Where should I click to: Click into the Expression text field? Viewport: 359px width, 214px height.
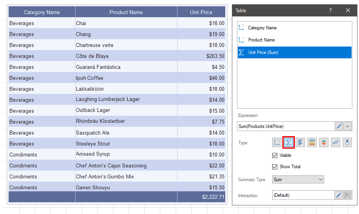click(x=285, y=126)
